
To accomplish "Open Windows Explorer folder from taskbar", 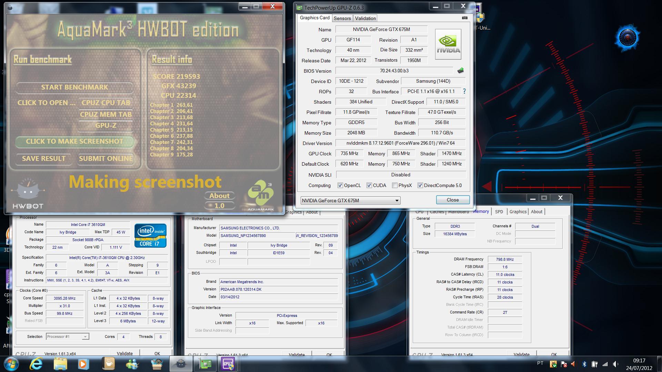I will coord(60,364).
